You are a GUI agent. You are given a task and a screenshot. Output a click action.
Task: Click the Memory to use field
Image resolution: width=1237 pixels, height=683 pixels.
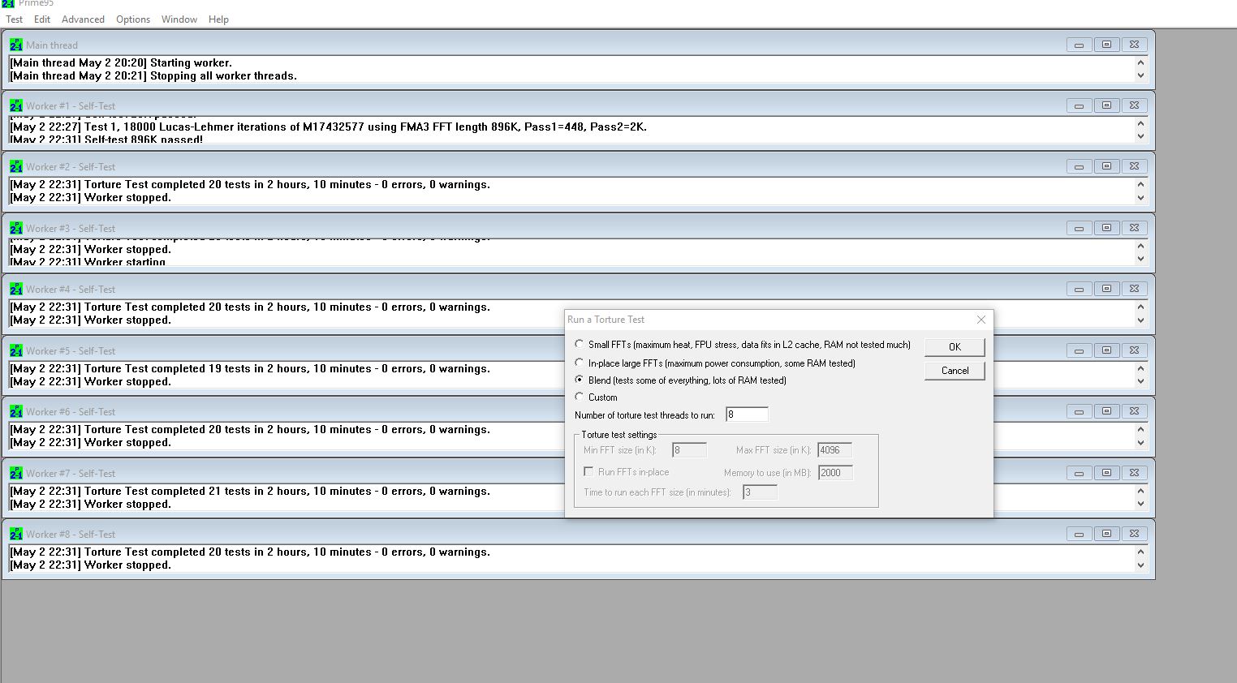(835, 473)
